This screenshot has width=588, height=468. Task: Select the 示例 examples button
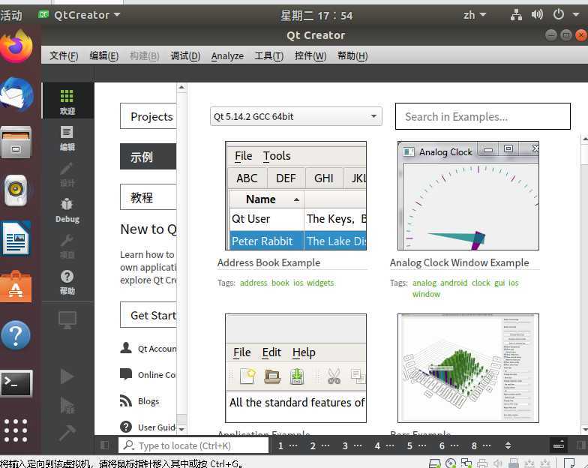click(x=148, y=156)
